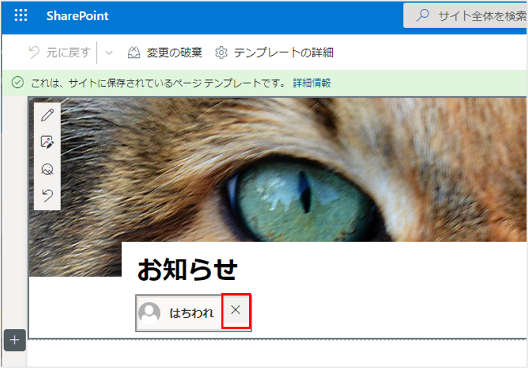Add a new section with plus button
The height and width of the screenshot is (368, 528).
coord(15,340)
